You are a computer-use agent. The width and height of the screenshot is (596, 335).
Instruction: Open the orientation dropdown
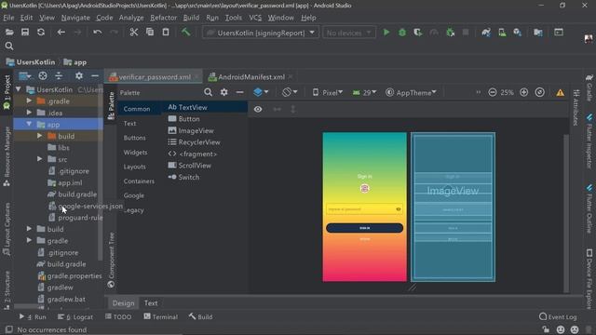click(290, 92)
